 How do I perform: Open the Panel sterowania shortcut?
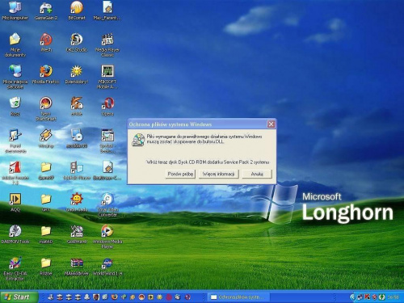(15, 141)
